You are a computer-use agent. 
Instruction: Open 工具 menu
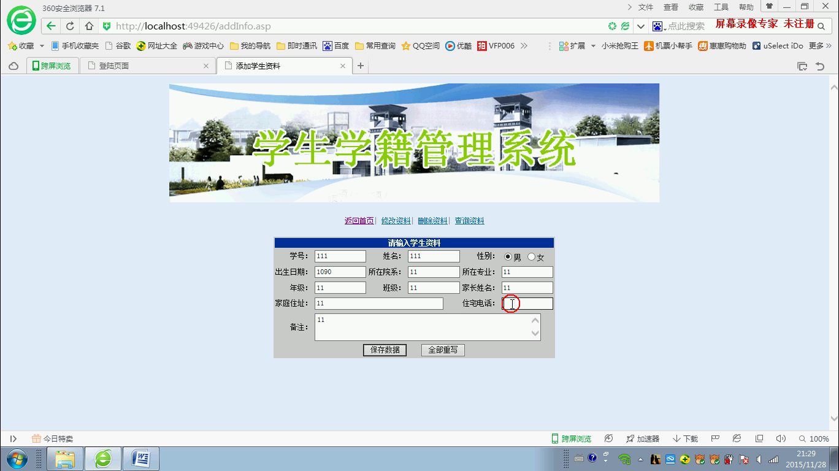(x=721, y=7)
